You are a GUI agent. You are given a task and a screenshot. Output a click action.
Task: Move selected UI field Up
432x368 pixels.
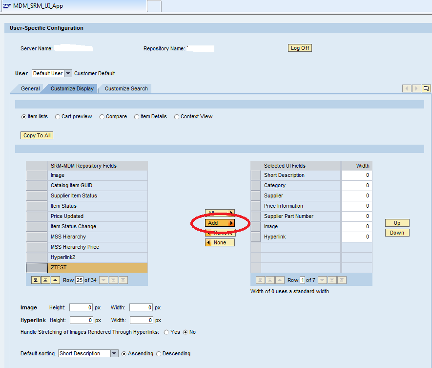397,223
